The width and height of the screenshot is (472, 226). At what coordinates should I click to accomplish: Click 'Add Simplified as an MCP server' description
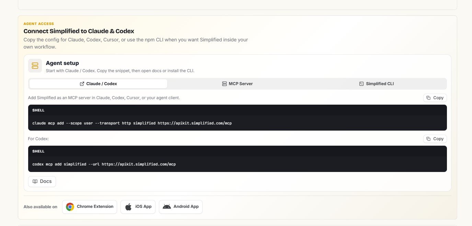pyautogui.click(x=104, y=98)
